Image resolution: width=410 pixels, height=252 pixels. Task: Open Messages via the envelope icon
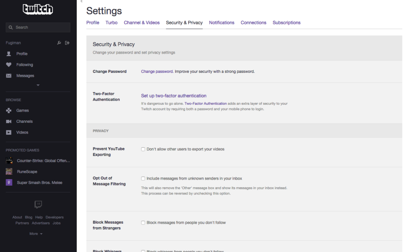click(9, 76)
